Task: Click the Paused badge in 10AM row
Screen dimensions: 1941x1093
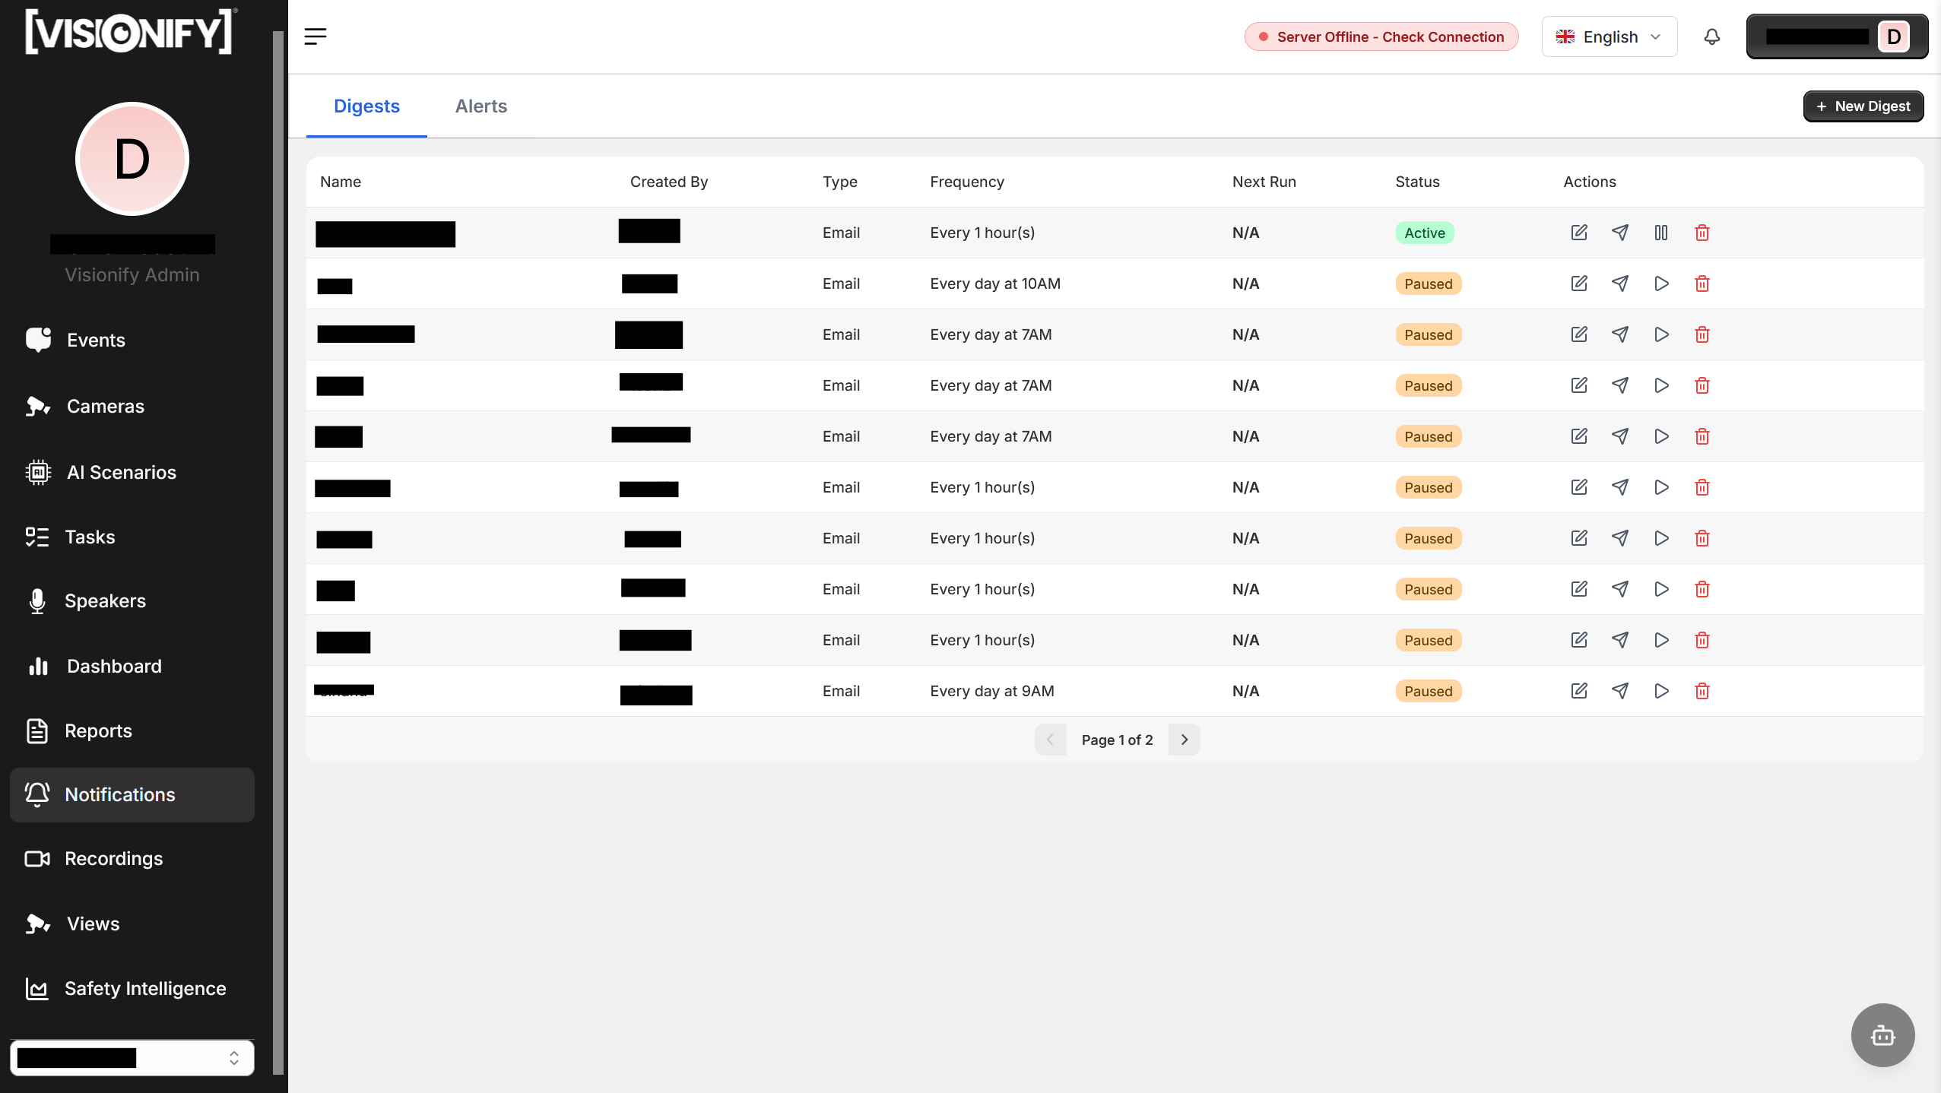Action: (x=1429, y=284)
